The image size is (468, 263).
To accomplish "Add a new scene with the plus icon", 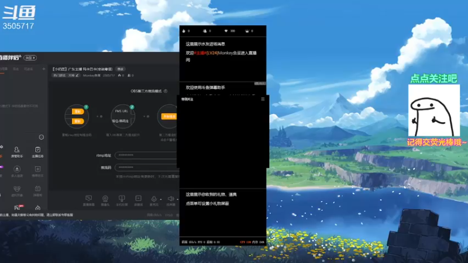I will coord(43,69).
